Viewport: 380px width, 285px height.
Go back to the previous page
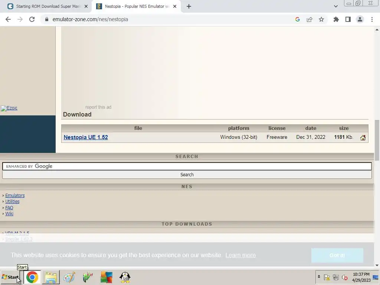coord(8,19)
